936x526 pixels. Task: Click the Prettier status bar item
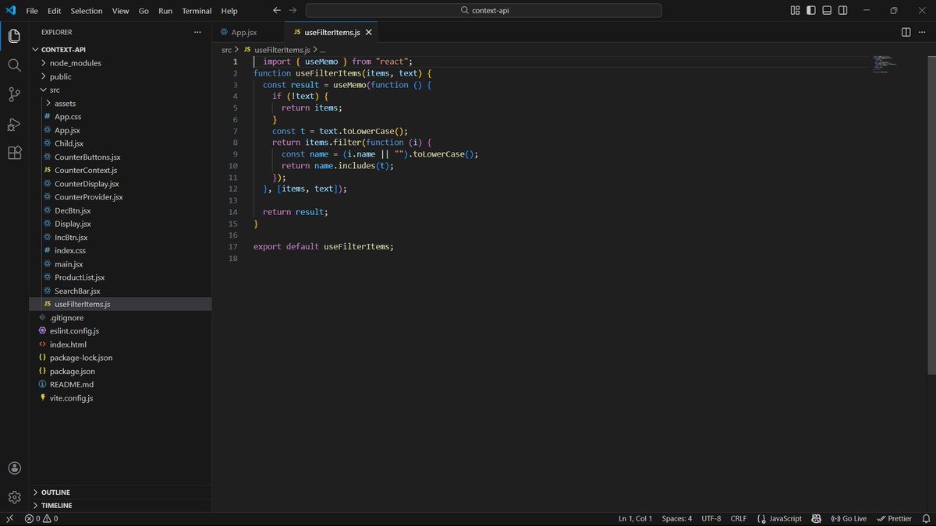pos(894,518)
